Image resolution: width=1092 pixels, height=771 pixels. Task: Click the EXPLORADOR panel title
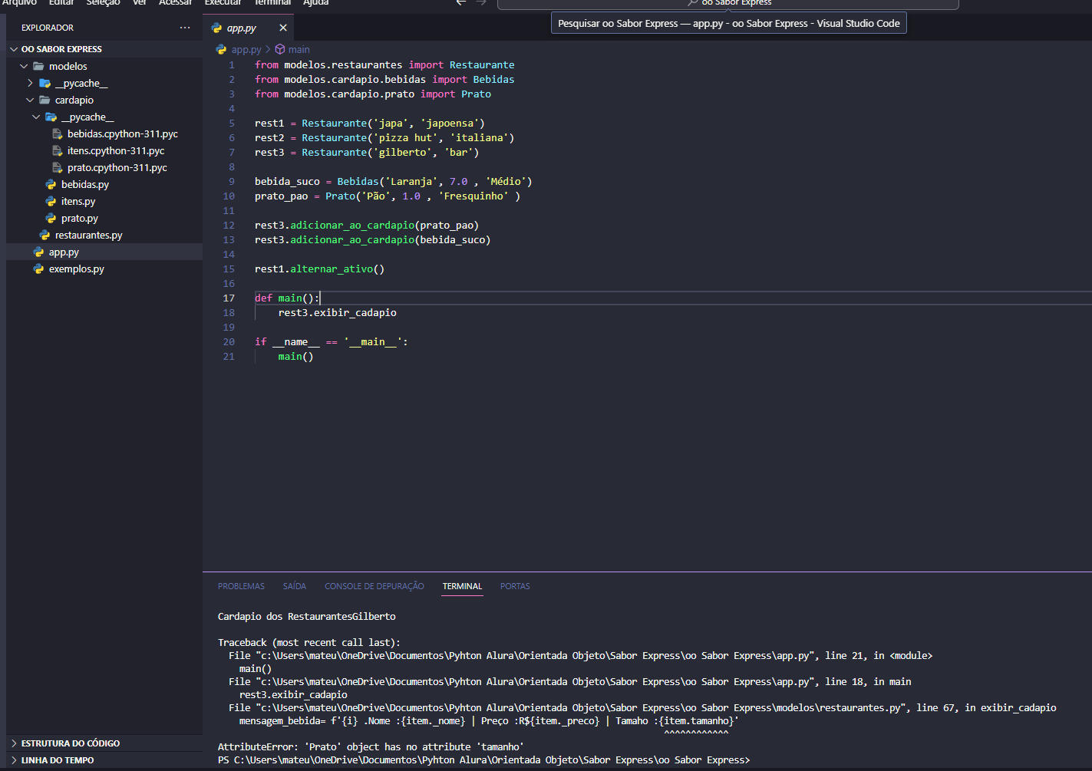48,28
